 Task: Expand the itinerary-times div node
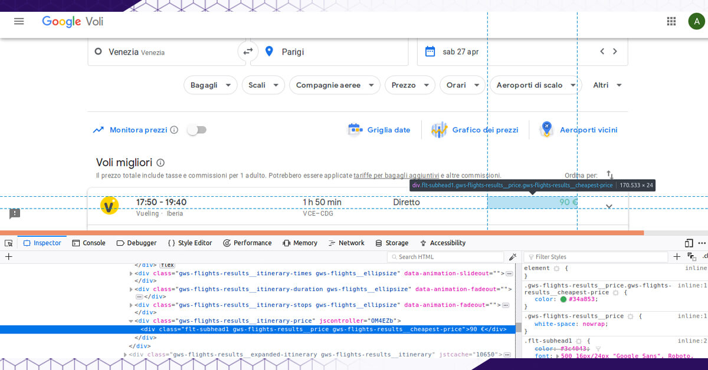coord(132,274)
